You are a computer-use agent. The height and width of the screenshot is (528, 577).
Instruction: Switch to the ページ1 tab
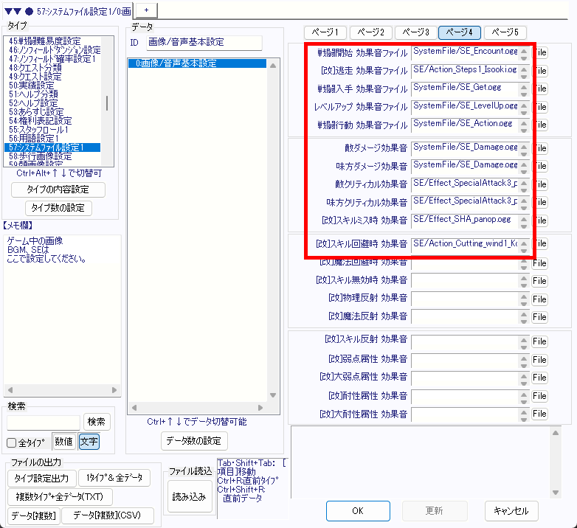click(x=325, y=32)
